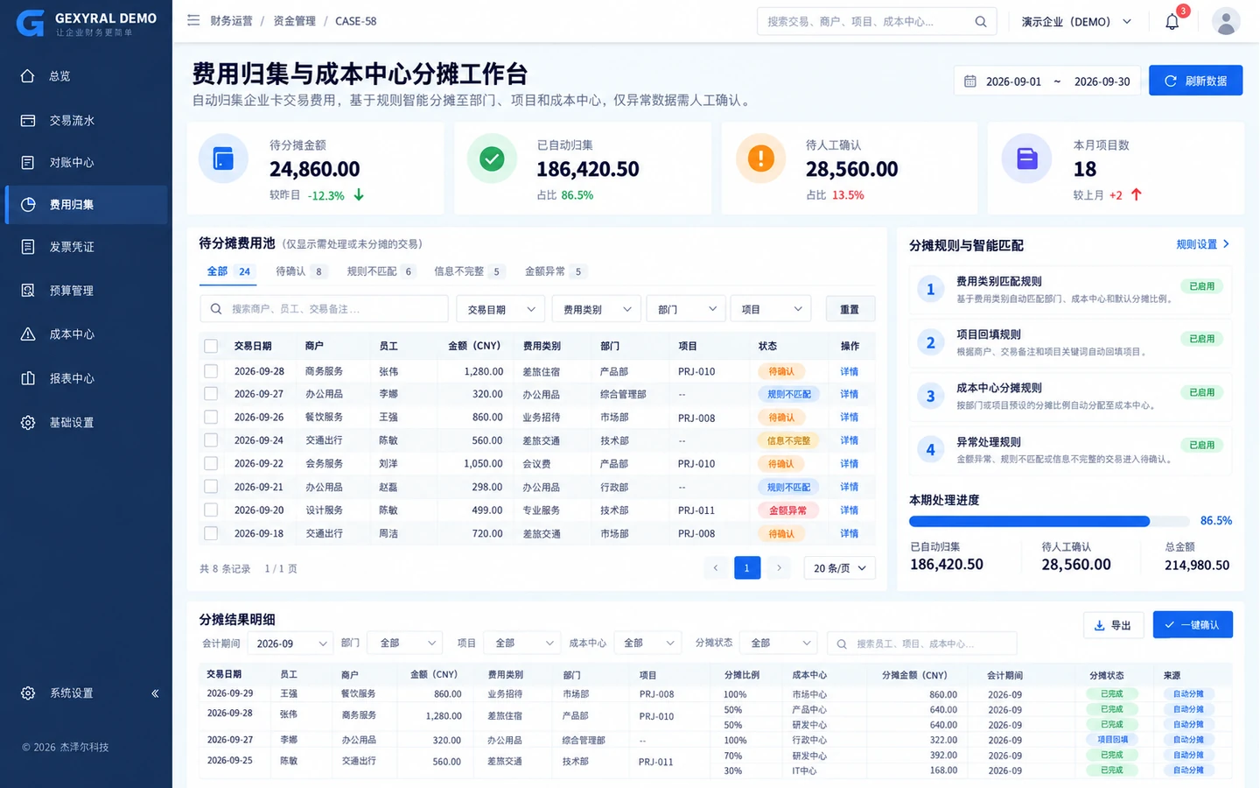The height and width of the screenshot is (788, 1260).
Task: Select the 信息不完整 tab
Action: tap(468, 271)
